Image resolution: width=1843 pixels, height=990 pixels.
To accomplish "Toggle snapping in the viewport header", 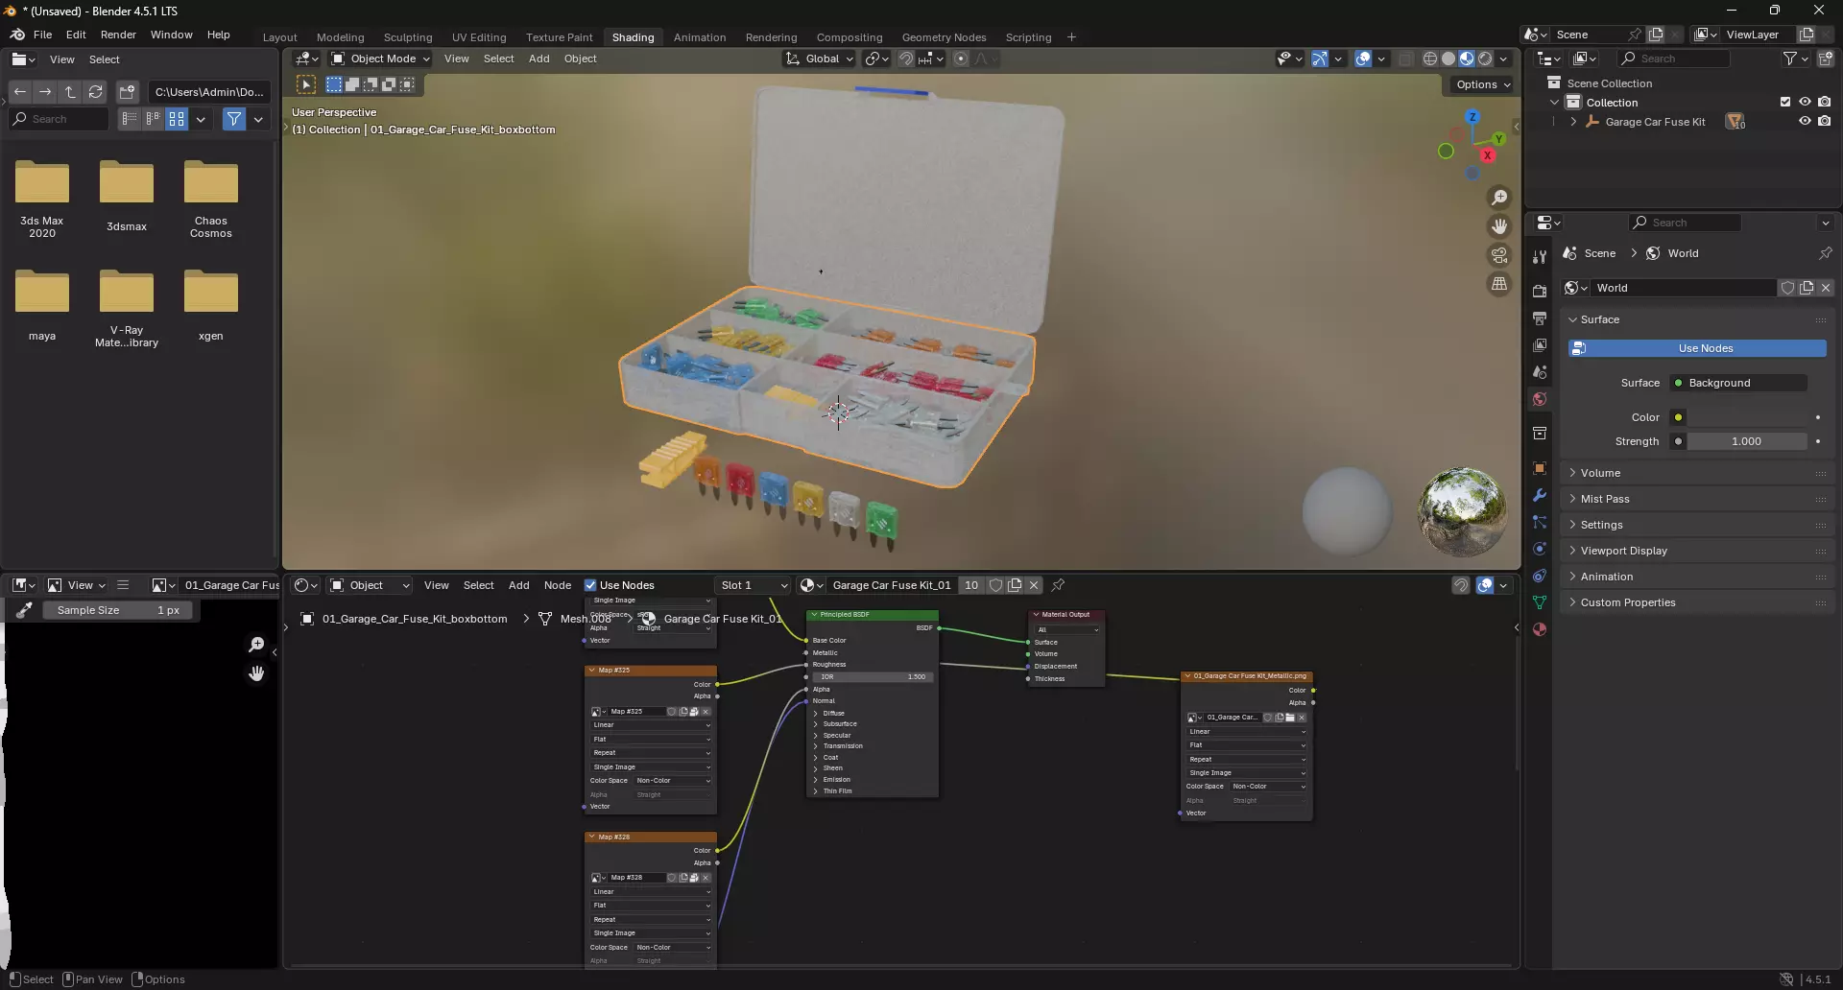I will tap(905, 59).
